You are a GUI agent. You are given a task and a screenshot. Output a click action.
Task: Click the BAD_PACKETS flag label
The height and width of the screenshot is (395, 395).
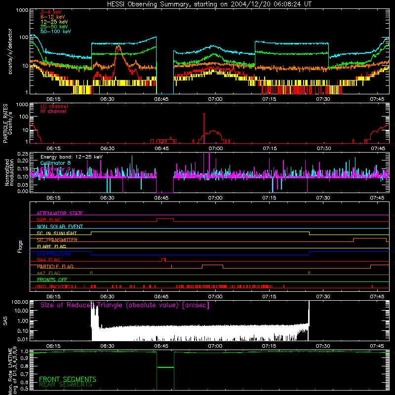(53, 286)
